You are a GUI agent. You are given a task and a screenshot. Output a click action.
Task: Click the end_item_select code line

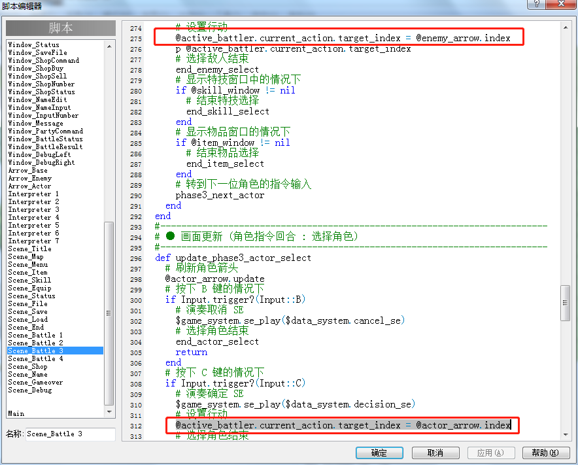click(225, 164)
